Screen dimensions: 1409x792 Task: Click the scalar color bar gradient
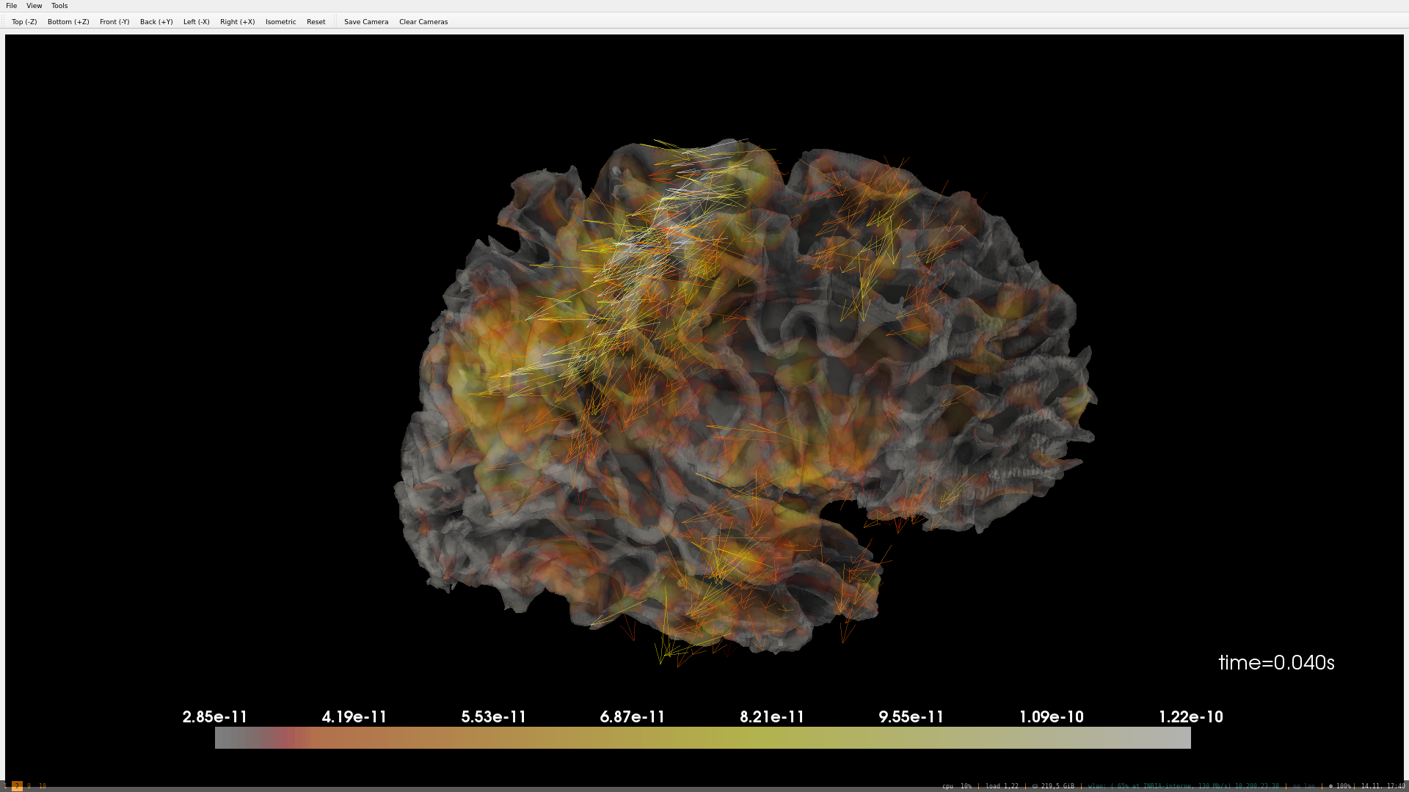(702, 737)
